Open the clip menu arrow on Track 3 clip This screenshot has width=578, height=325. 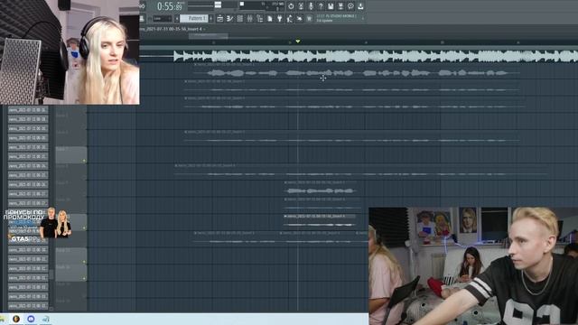186,81
